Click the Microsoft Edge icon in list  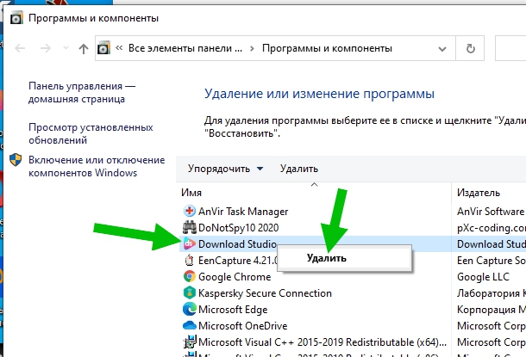click(189, 309)
